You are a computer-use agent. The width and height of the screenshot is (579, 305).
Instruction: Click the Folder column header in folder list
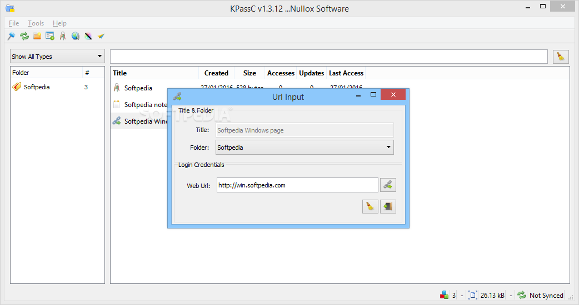pyautogui.click(x=47, y=73)
